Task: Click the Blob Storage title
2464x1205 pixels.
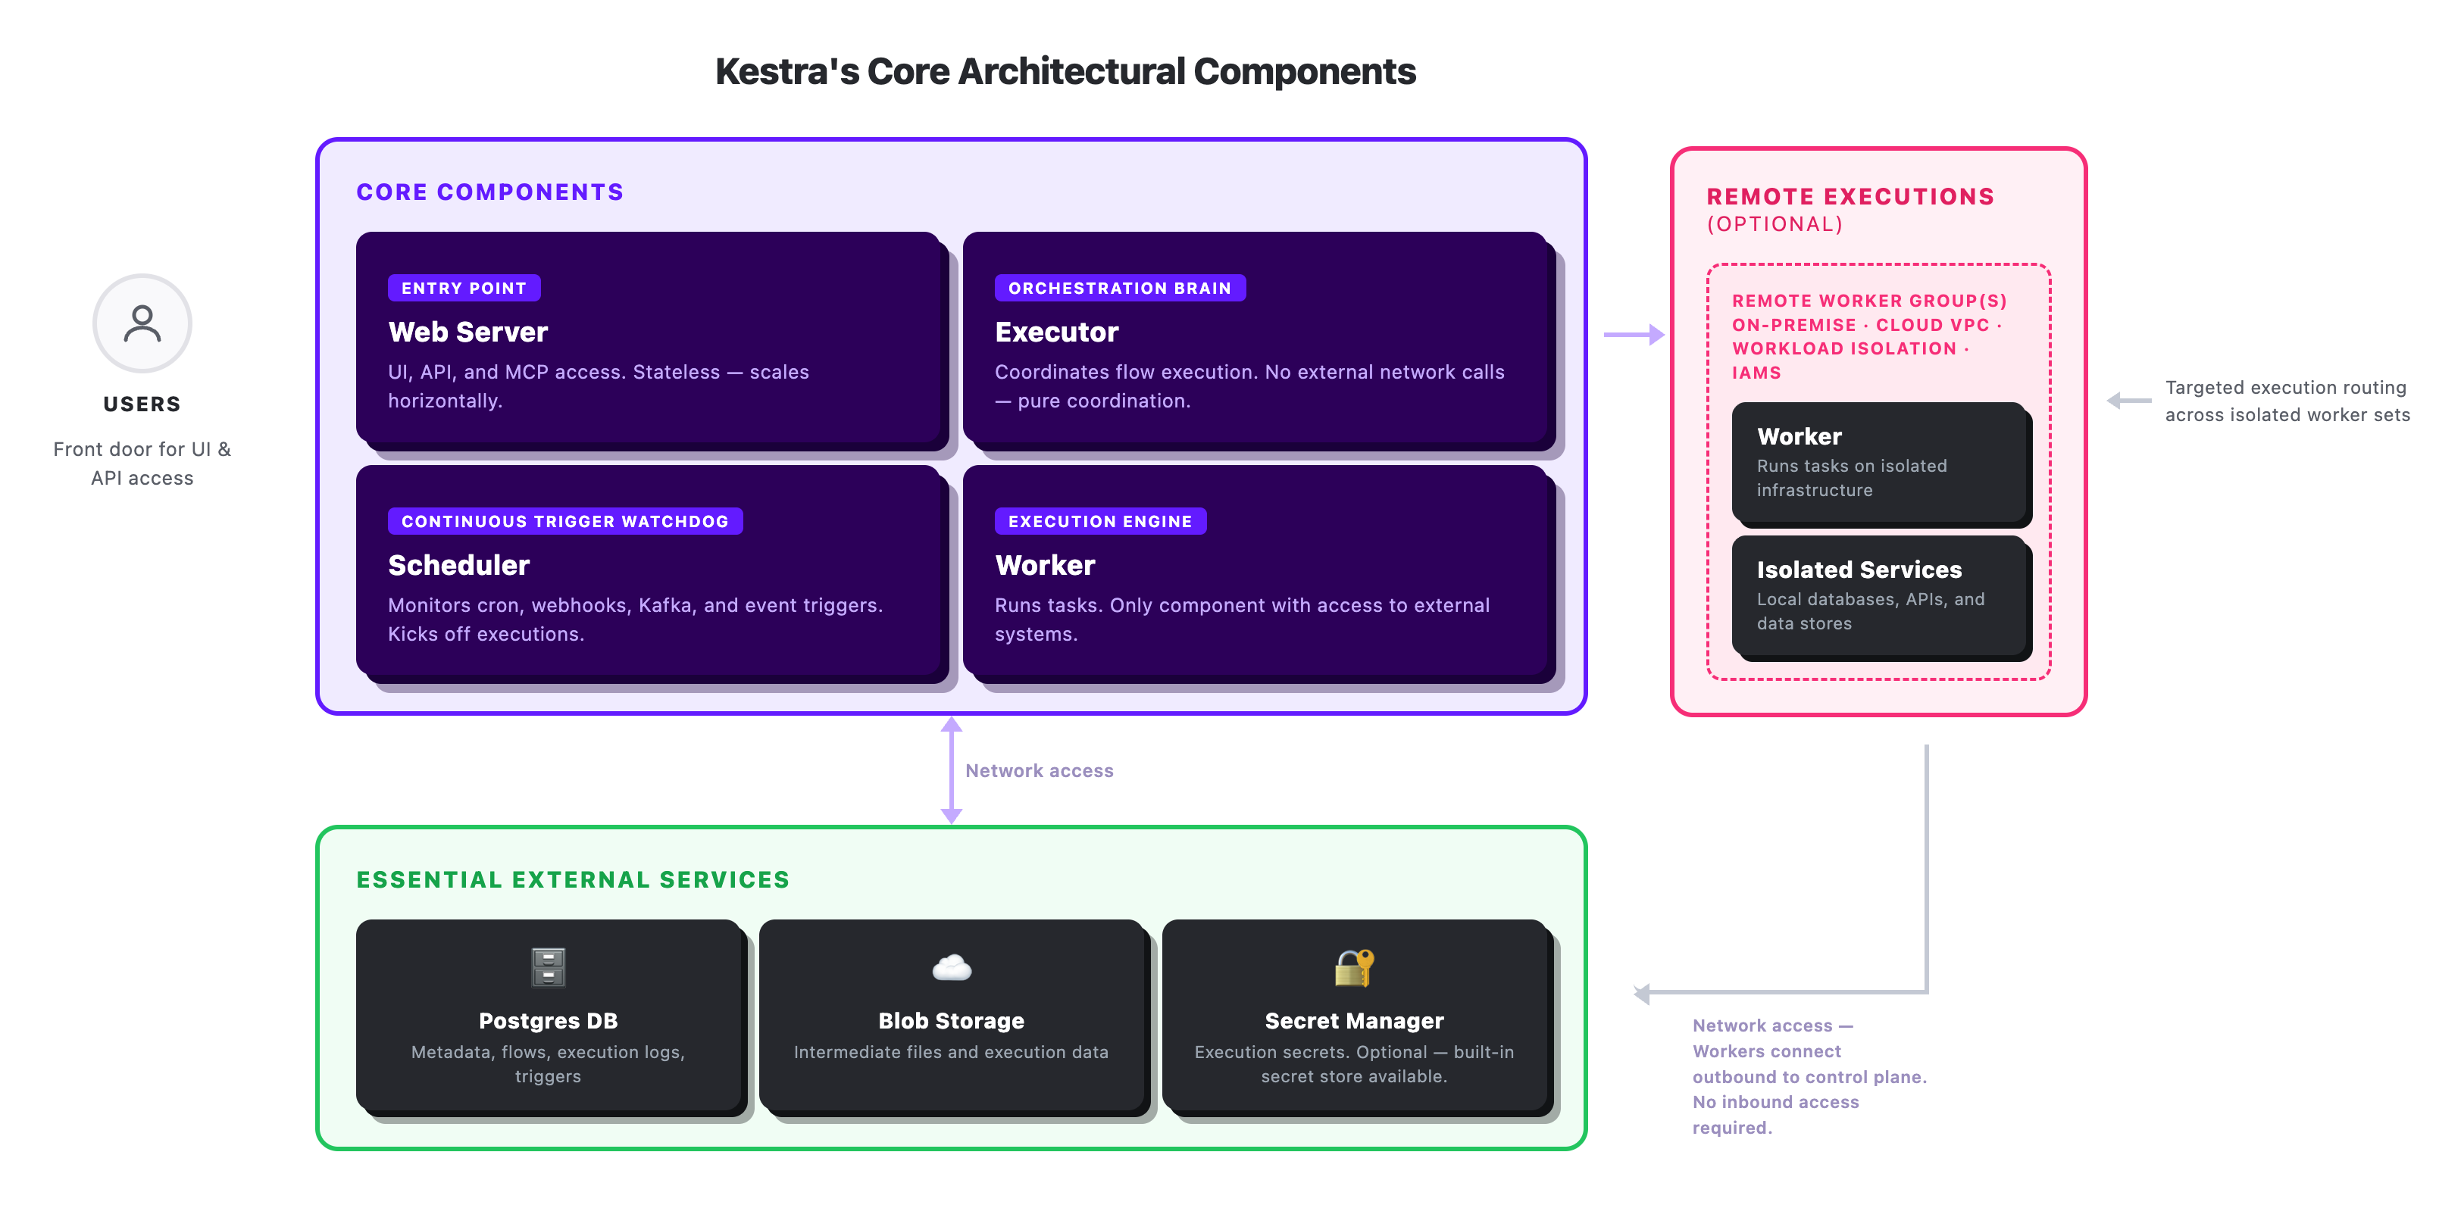Action: click(x=952, y=1020)
